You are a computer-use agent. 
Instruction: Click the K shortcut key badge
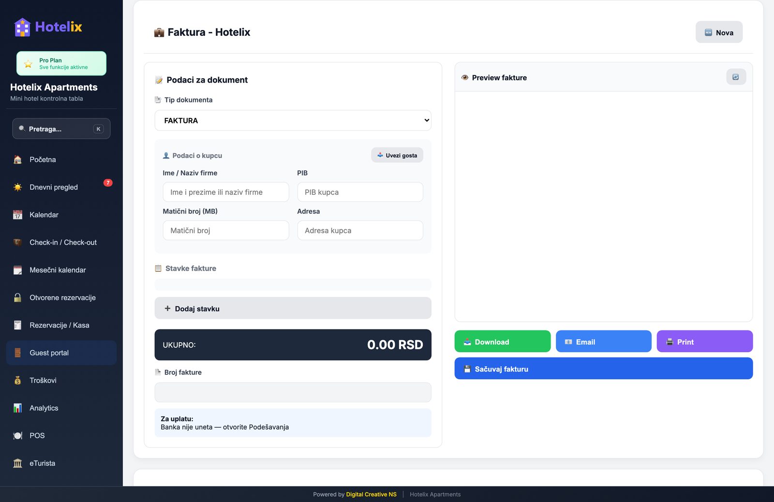(98, 129)
